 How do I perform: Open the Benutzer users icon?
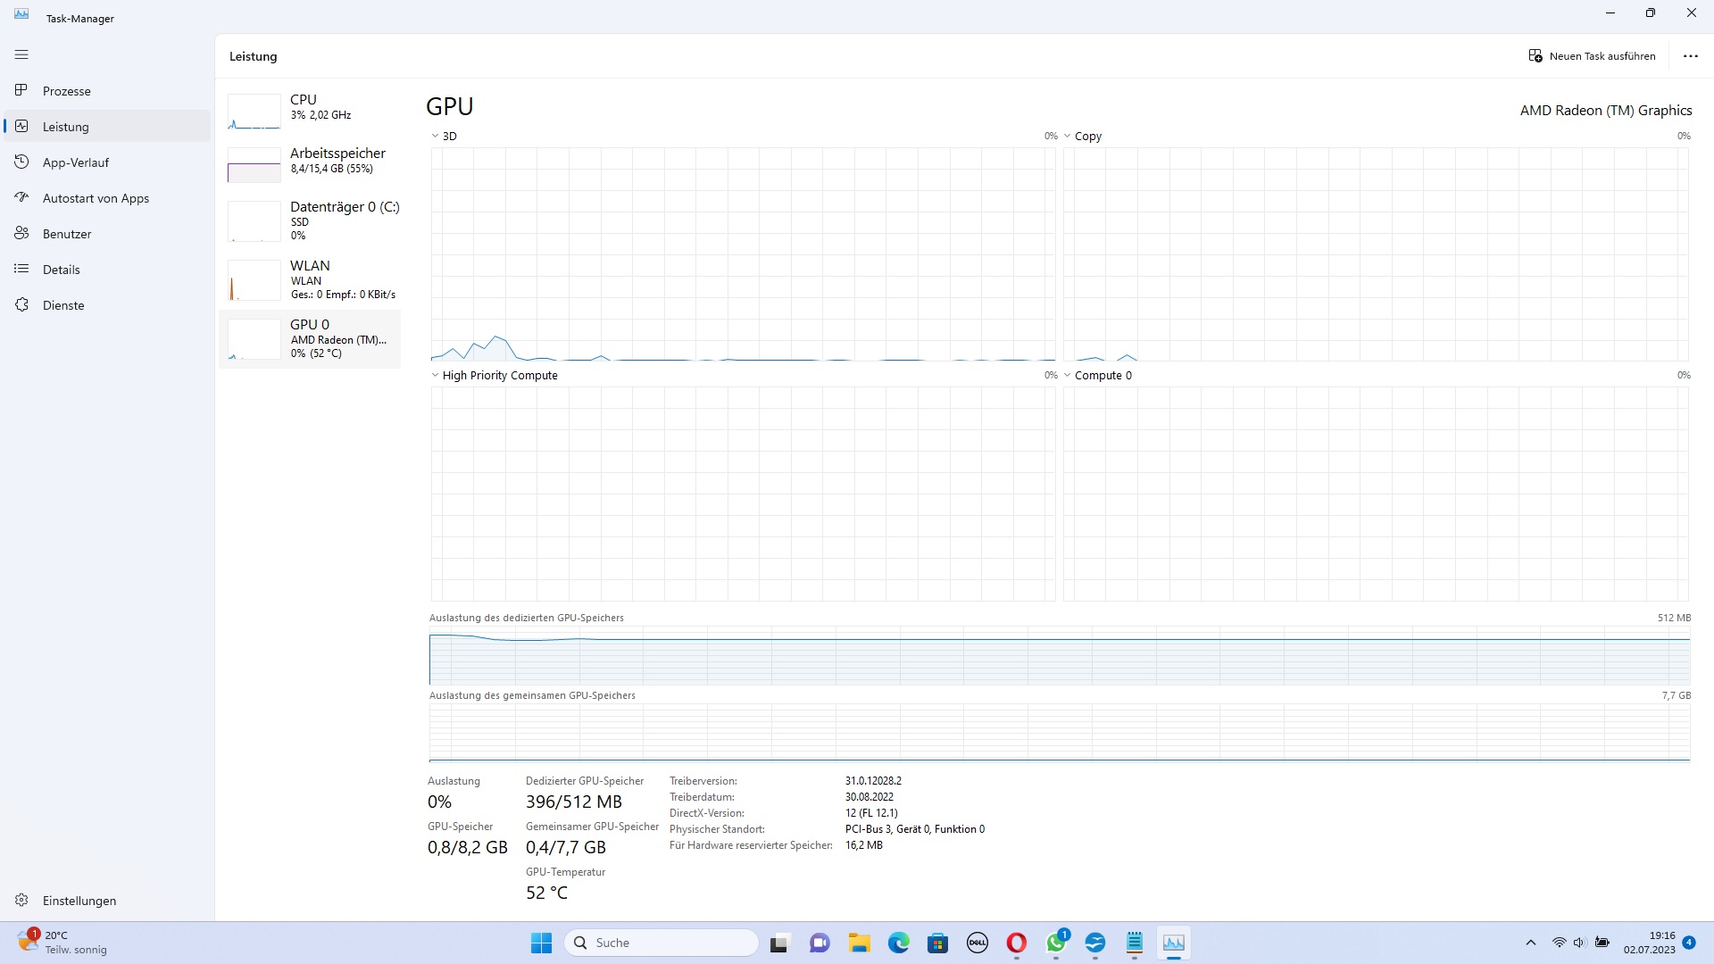pos(21,233)
